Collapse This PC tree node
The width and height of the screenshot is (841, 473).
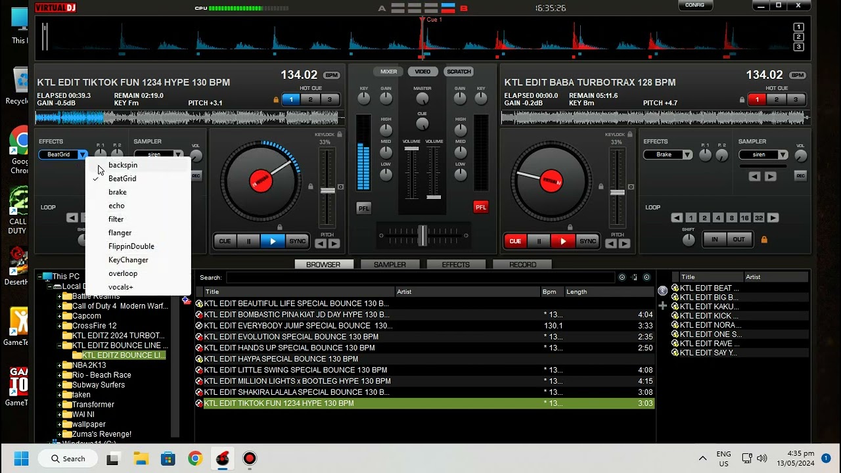pos(39,277)
